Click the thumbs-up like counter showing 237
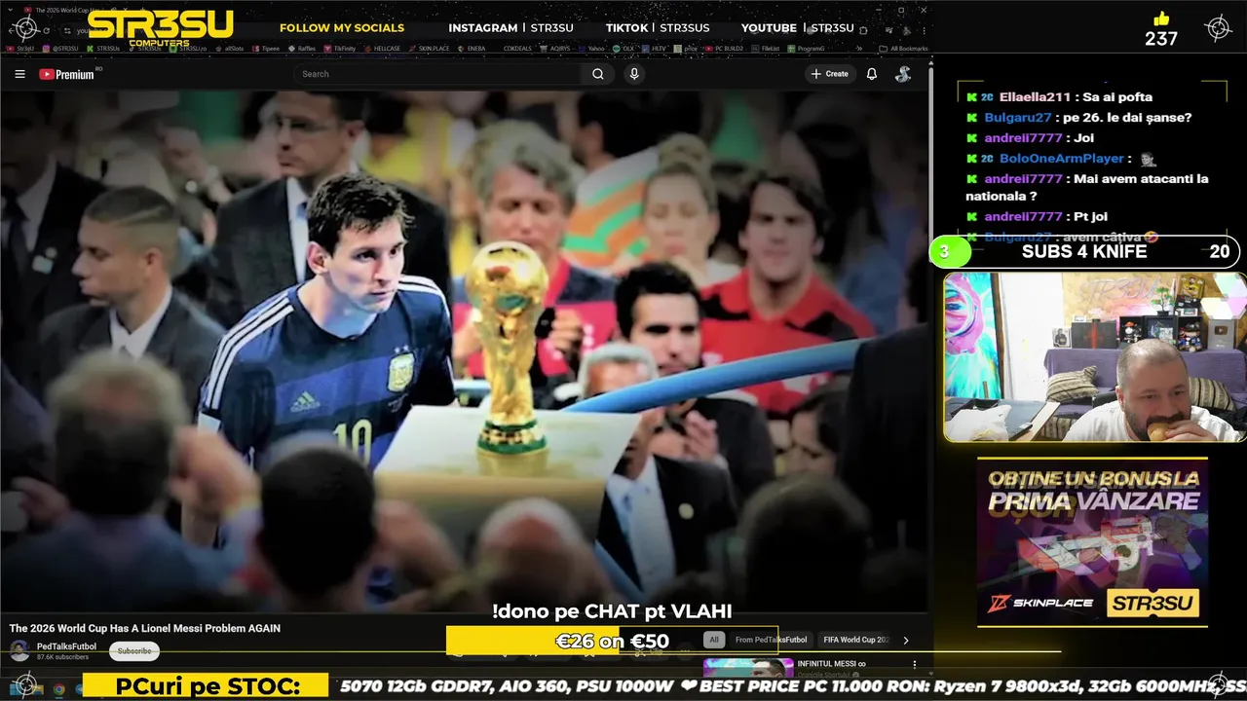Image resolution: width=1247 pixels, height=701 pixels. pos(1161,29)
